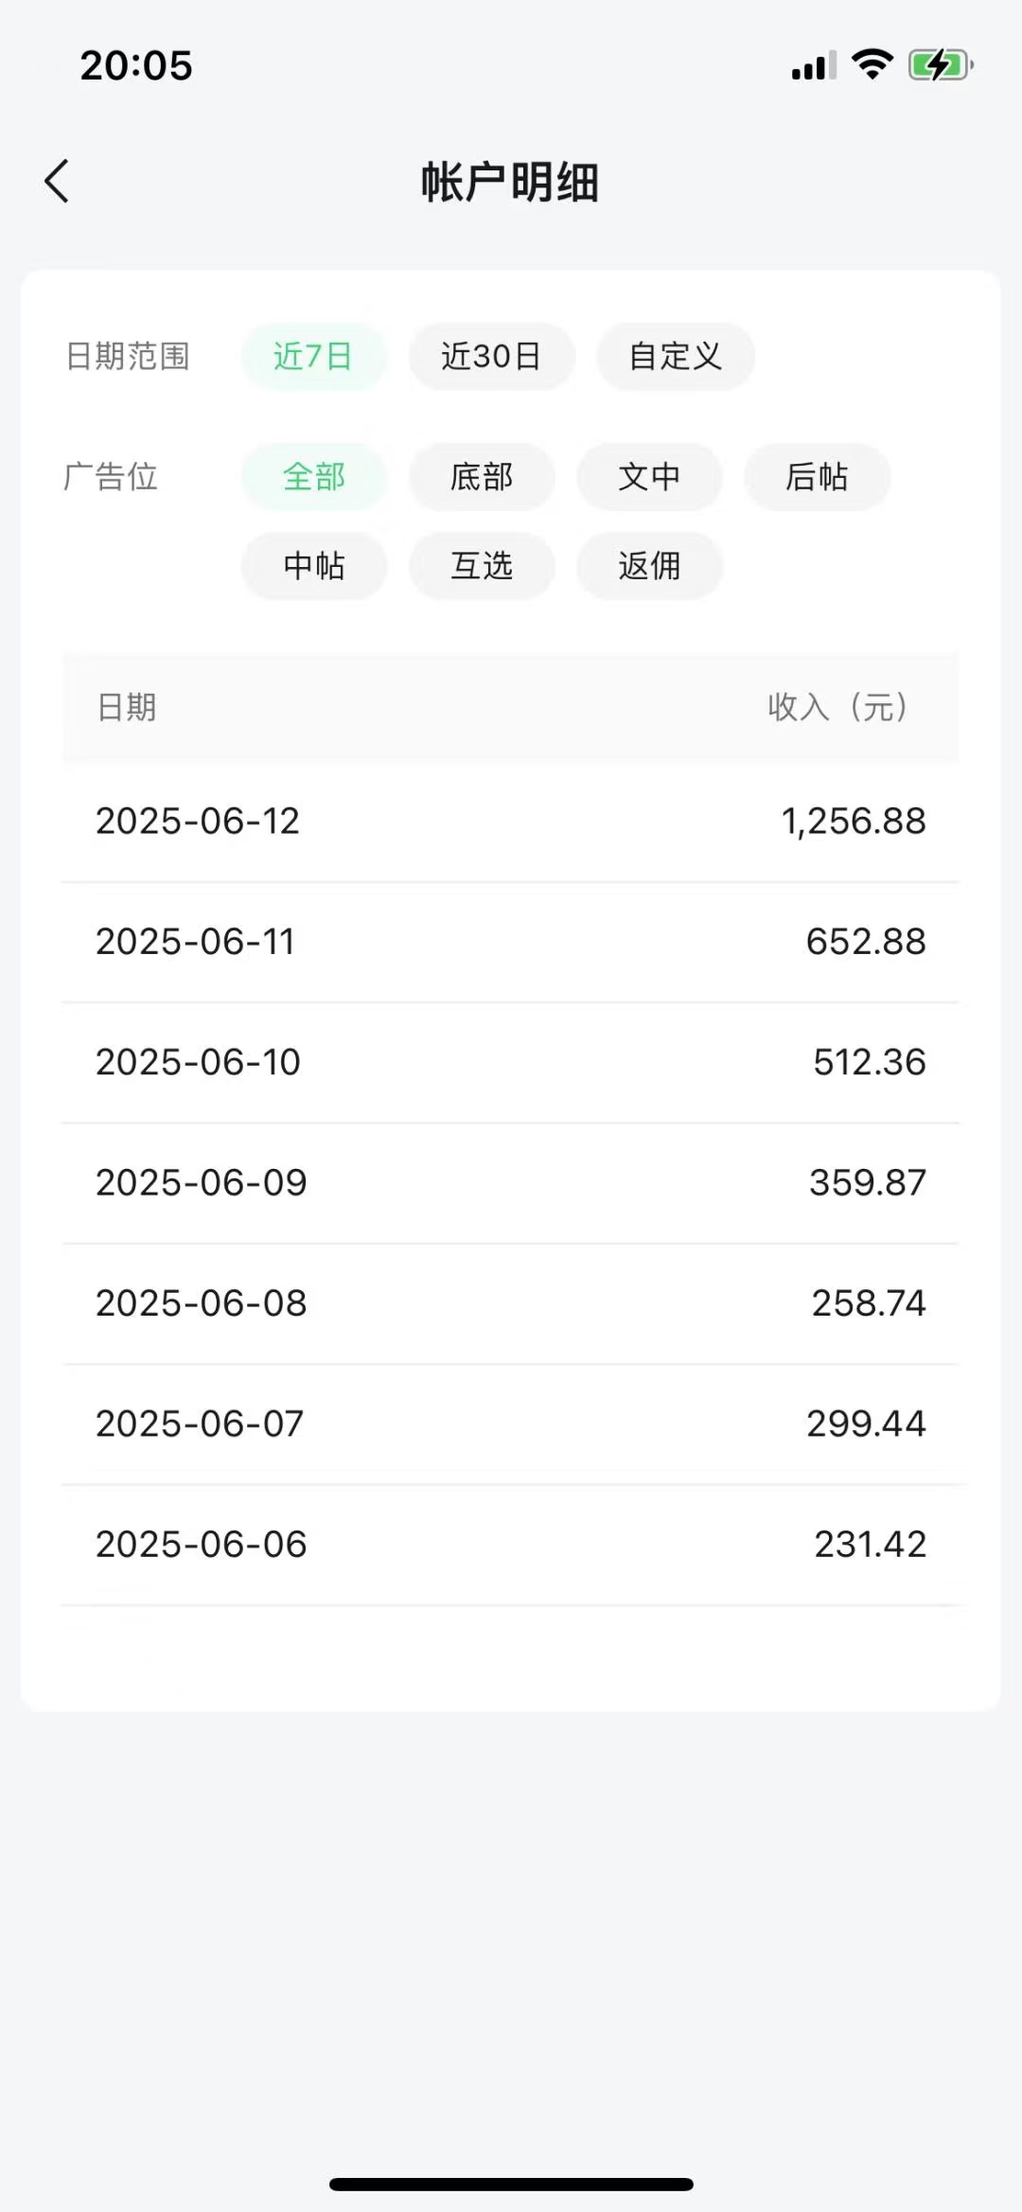This screenshot has height=2212, width=1022.
Task: Select the 近7日 date range
Action: (313, 357)
